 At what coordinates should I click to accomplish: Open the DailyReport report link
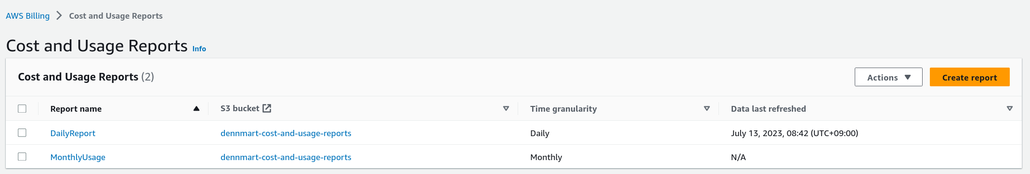pos(73,133)
